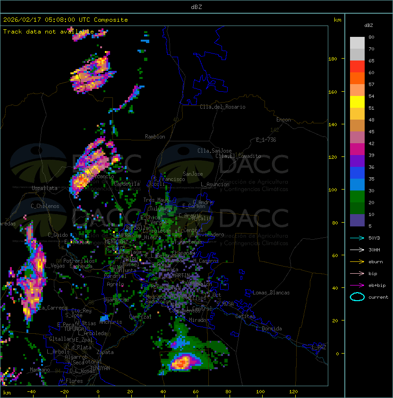The width and height of the screenshot is (393, 398).
Task: Select the magenta 39-42 dBZ swatch
Action: [357, 149]
